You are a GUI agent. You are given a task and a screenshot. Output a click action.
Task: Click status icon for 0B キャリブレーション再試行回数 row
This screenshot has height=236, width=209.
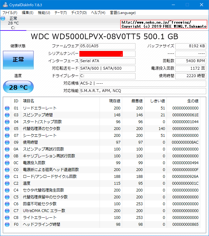click(x=7, y=156)
